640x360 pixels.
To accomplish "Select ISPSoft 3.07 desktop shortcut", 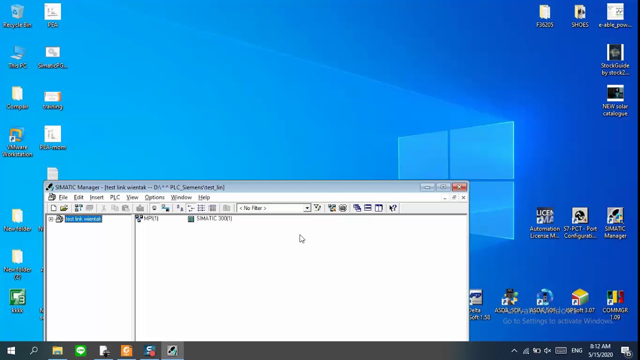I will [580, 301].
